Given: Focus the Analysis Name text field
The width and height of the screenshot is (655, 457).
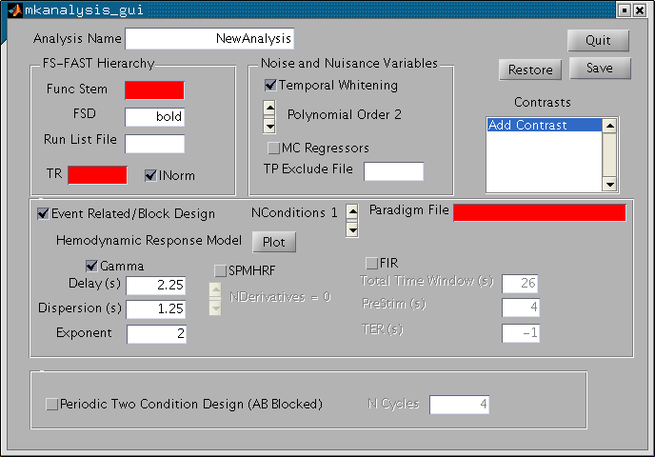Looking at the screenshot, I should 209,39.
